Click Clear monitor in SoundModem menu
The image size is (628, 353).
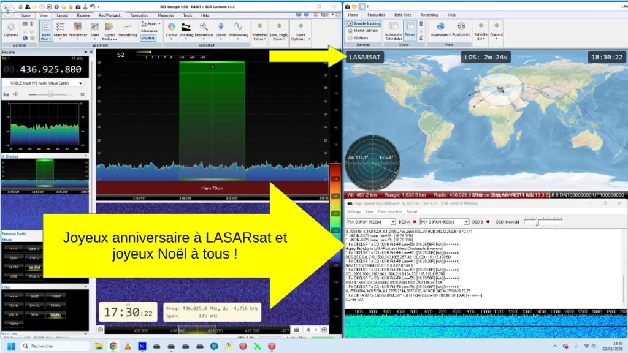(391, 211)
